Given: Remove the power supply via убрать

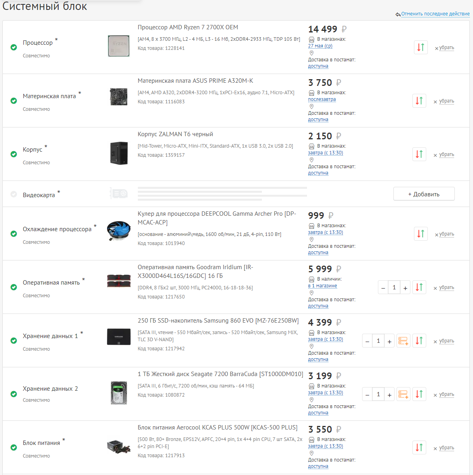Looking at the screenshot, I should tap(446, 448).
